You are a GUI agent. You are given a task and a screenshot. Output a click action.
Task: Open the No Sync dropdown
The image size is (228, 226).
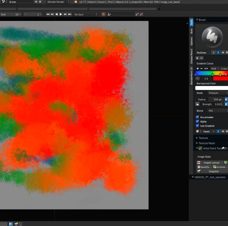coord(85,14)
